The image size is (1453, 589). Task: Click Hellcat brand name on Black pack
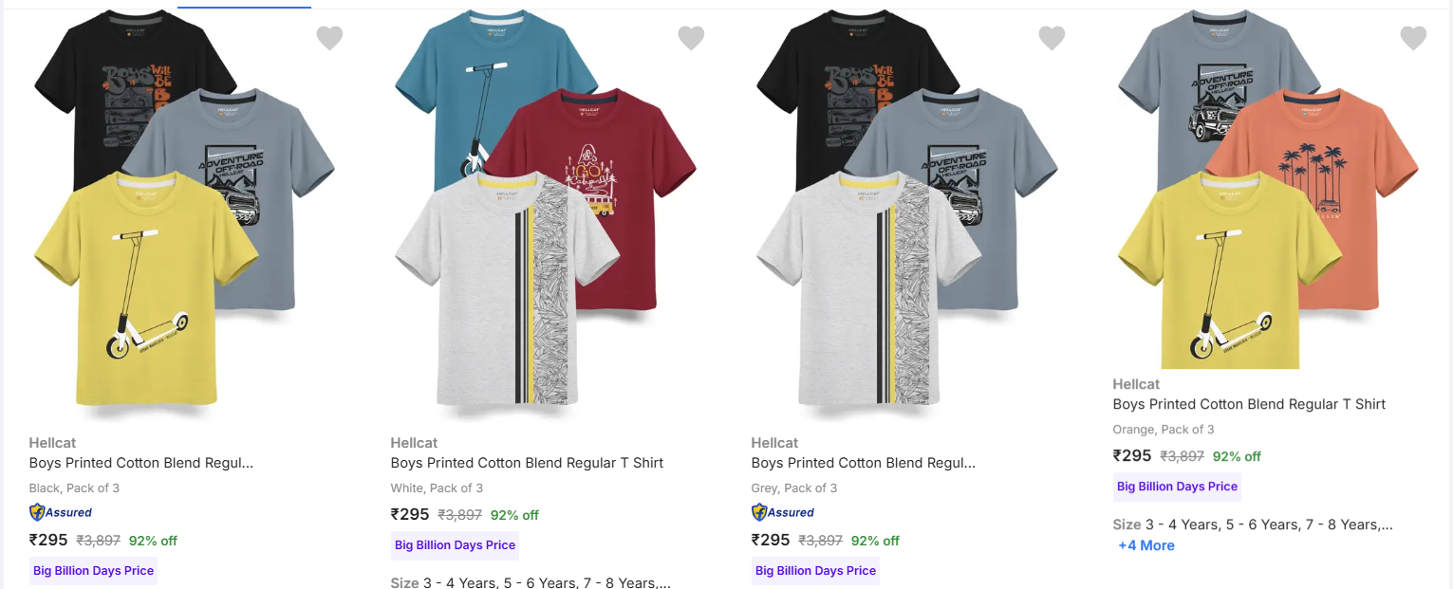[x=52, y=443]
